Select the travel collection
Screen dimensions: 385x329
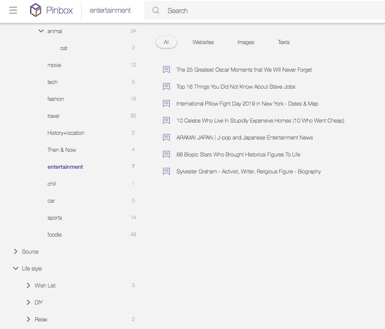click(x=53, y=116)
